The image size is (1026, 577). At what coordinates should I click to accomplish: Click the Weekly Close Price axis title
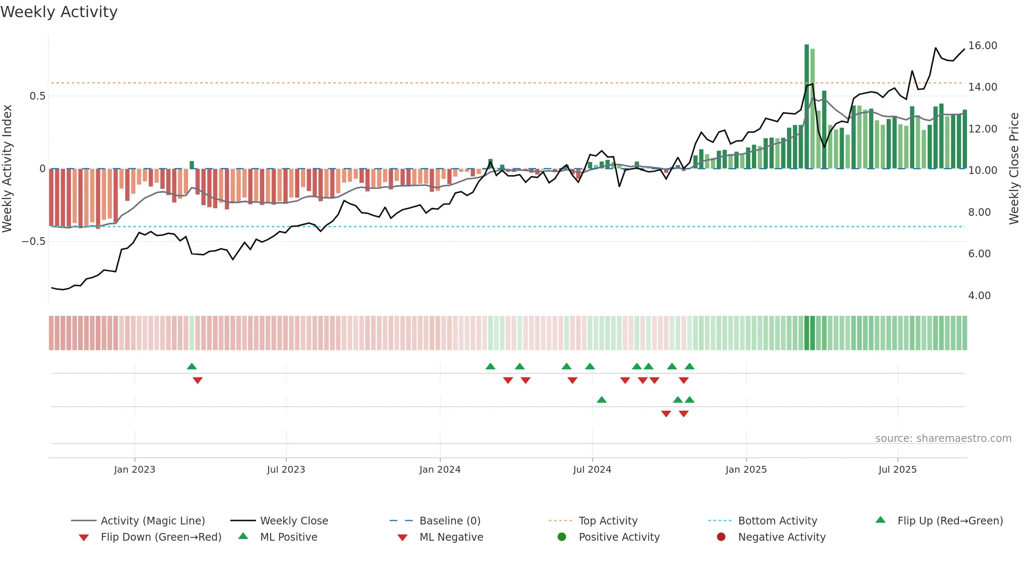pos(1014,168)
